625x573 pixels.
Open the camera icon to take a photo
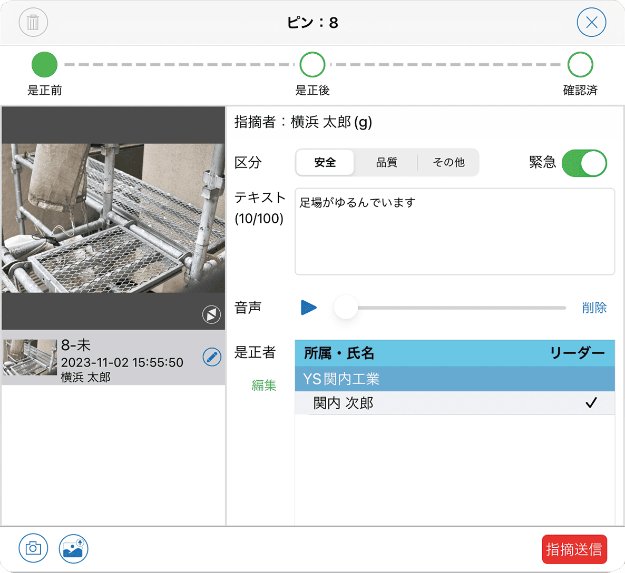click(33, 548)
